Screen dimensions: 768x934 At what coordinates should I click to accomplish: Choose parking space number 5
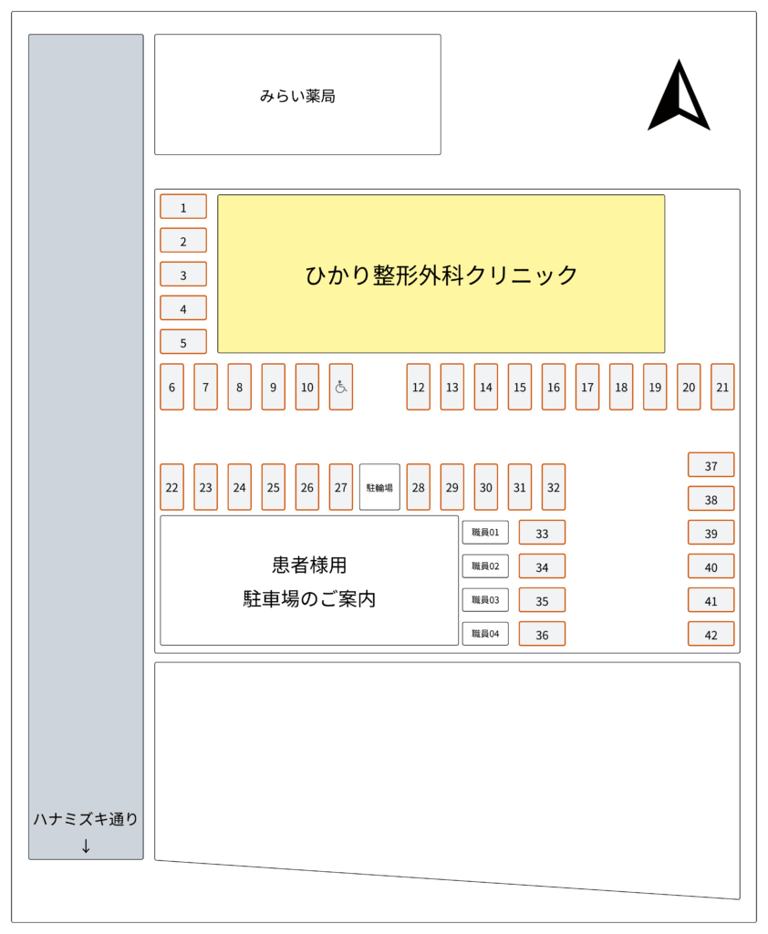tap(183, 342)
